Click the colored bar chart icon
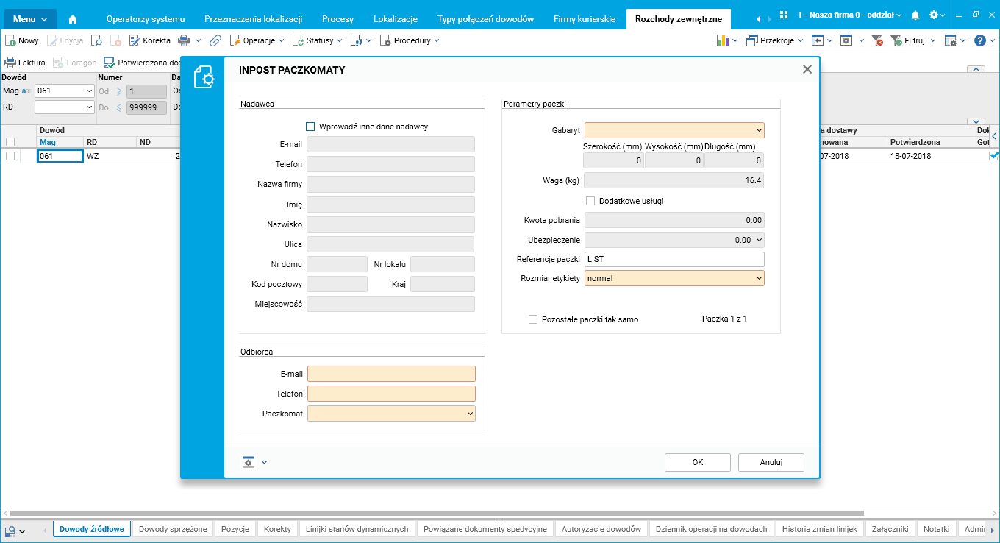The image size is (1000, 543). [723, 41]
